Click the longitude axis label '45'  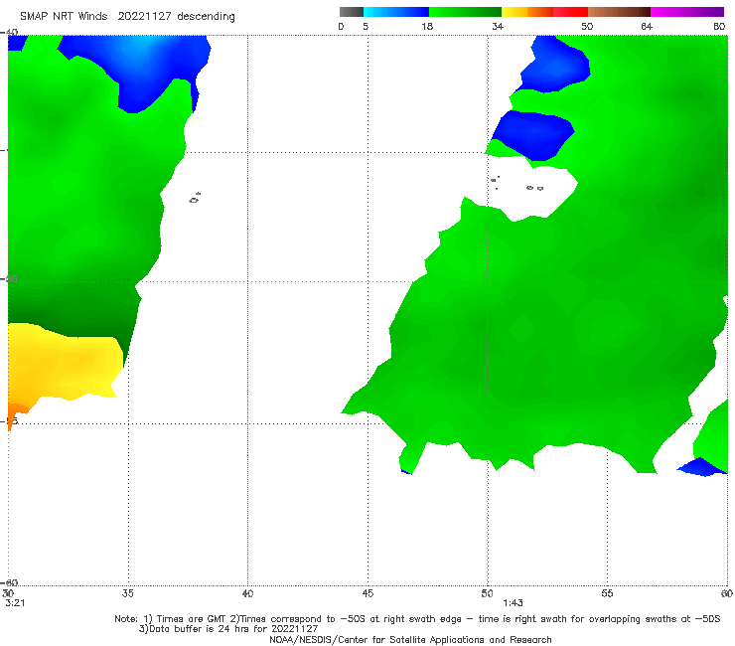tap(367, 593)
